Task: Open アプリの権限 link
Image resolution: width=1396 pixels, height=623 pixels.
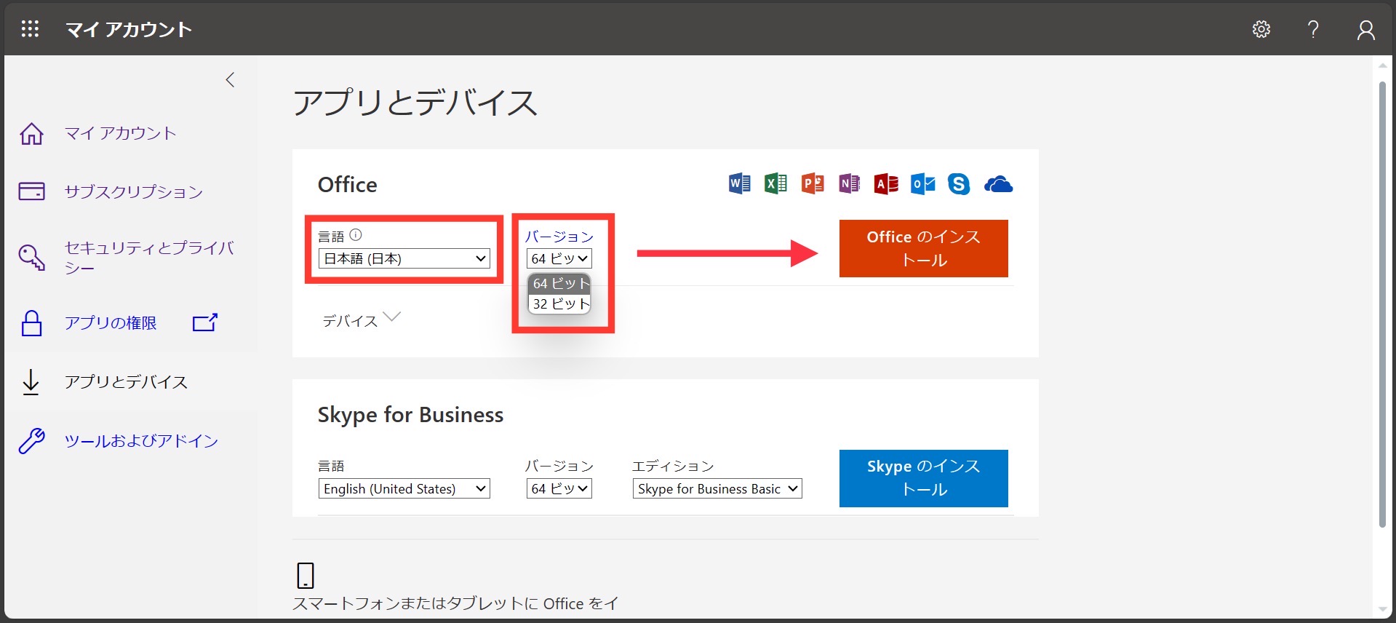Action: [111, 323]
